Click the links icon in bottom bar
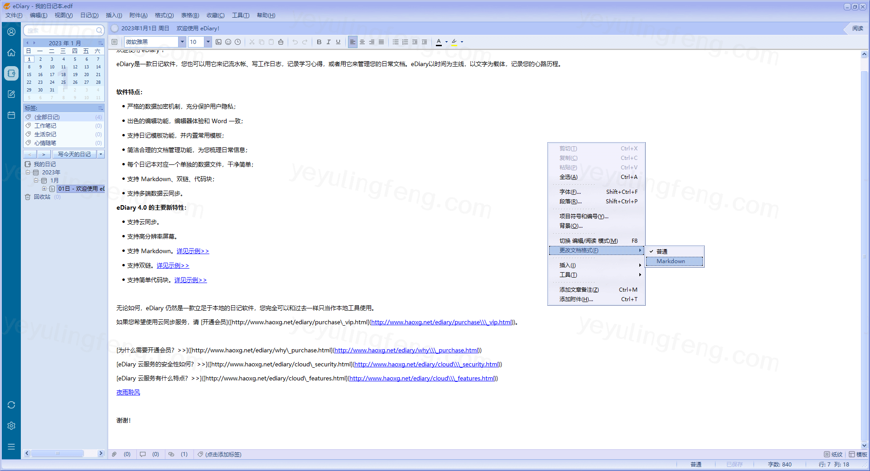Image resolution: width=870 pixels, height=471 pixels. coord(171,454)
